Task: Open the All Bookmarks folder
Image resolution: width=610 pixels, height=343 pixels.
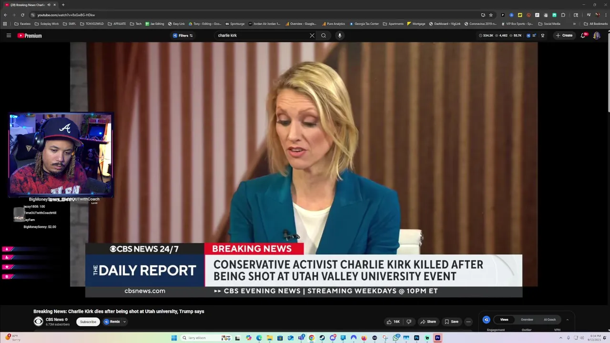Action: pyautogui.click(x=596, y=24)
